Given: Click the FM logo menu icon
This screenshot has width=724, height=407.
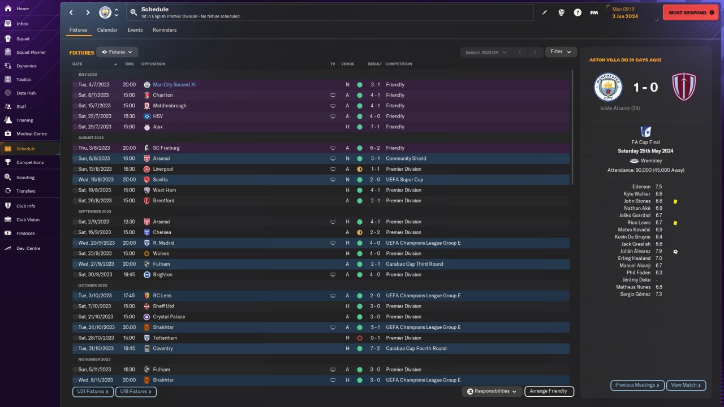Looking at the screenshot, I should (x=594, y=12).
